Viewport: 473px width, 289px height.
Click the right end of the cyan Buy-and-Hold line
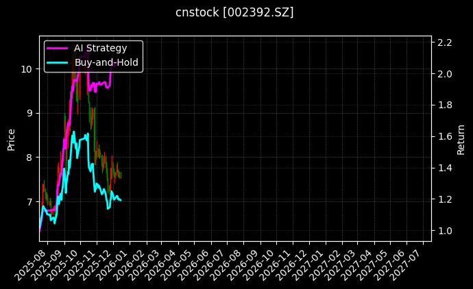pos(121,200)
